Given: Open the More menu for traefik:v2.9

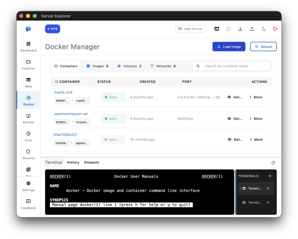Looking at the screenshot, I should [256, 97].
